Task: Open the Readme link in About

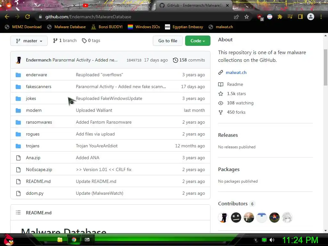Action: click(231, 84)
